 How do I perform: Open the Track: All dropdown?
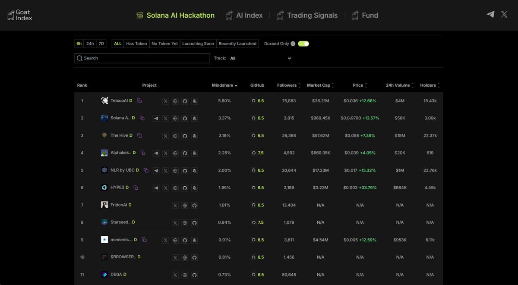point(261,58)
